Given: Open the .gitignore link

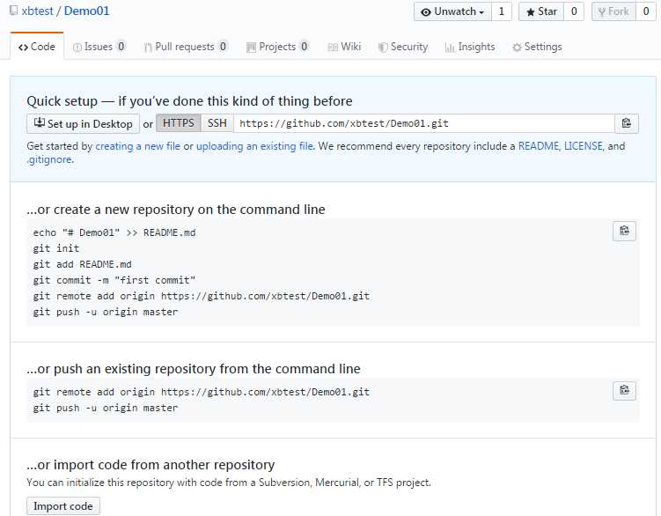Looking at the screenshot, I should [49, 159].
